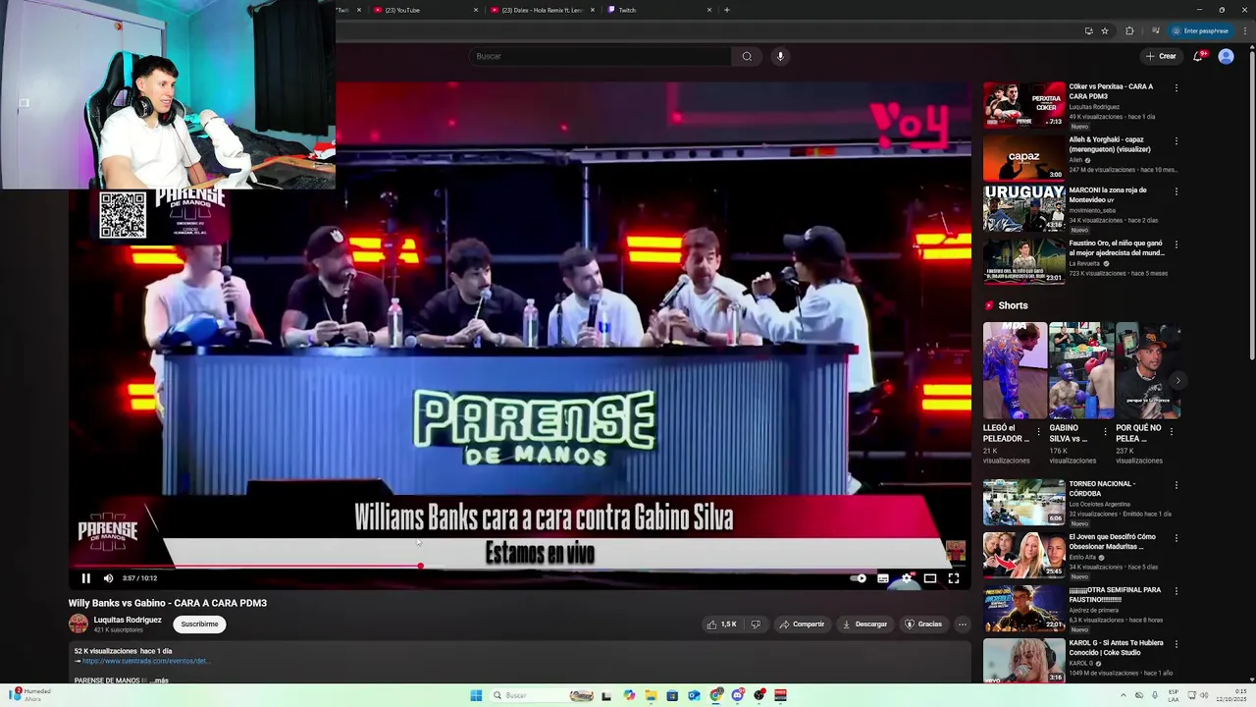Switch to theater mode
This screenshot has height=707, width=1256.
[930, 578]
